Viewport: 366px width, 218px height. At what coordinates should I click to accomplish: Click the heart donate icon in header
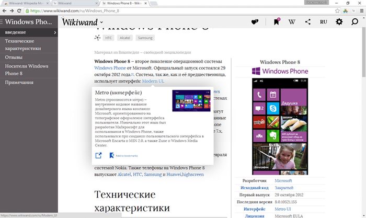[255, 22]
